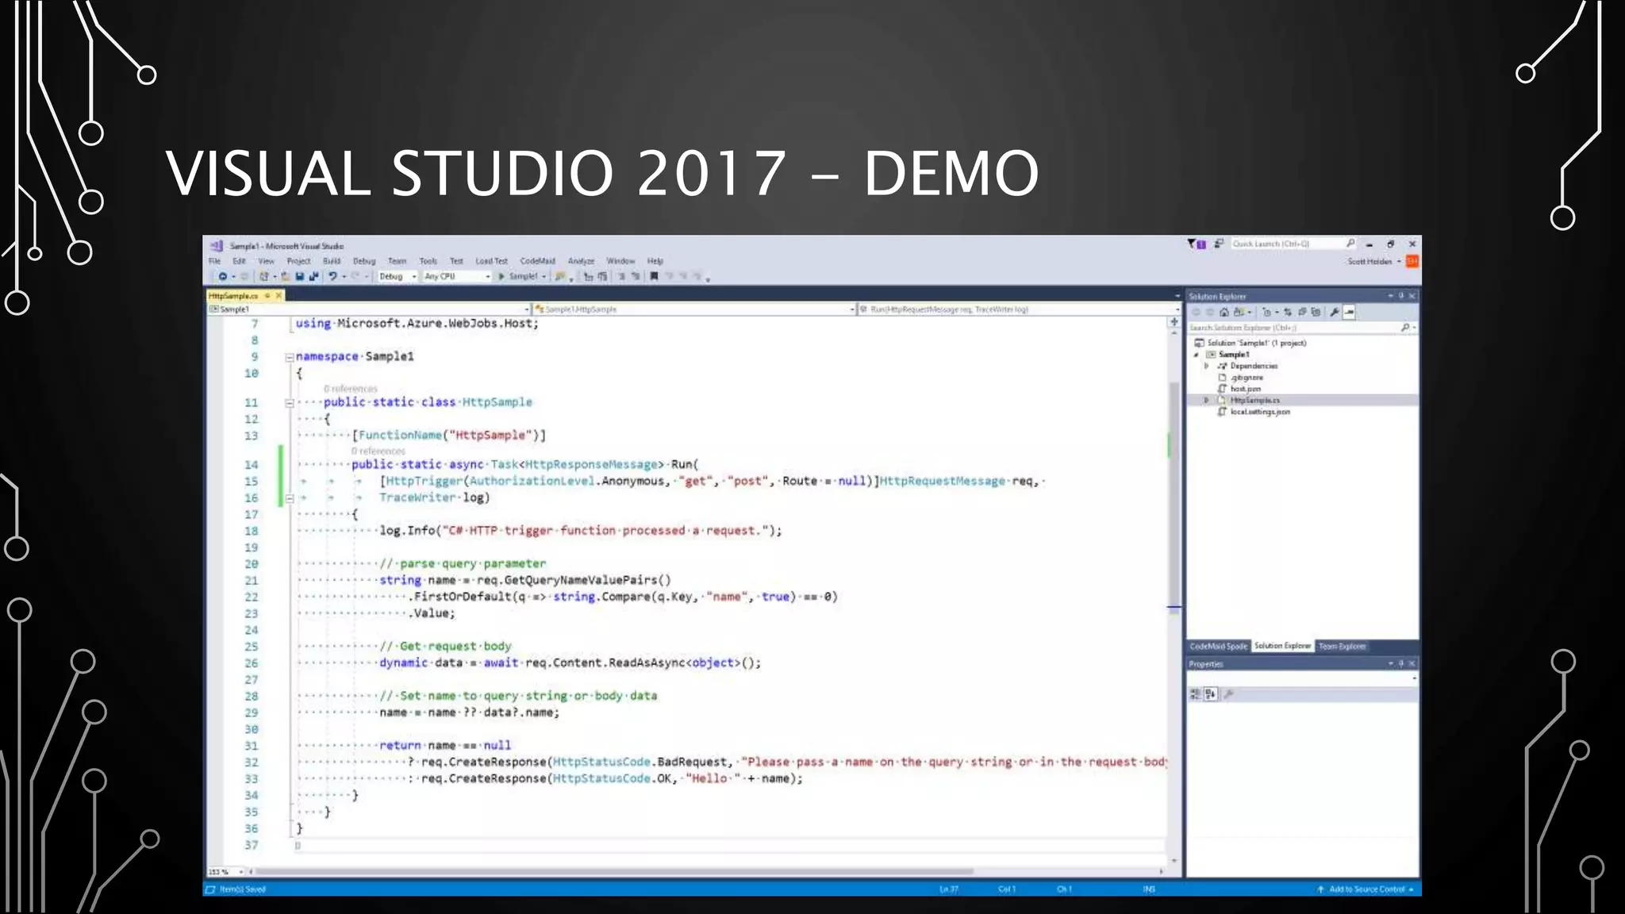
Task: Click the Save All toolbar icon
Action: pos(313,276)
